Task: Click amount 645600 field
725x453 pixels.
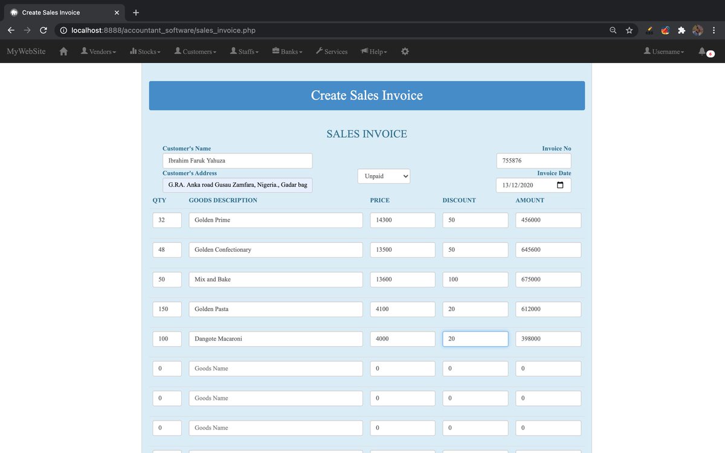Action: pos(549,249)
